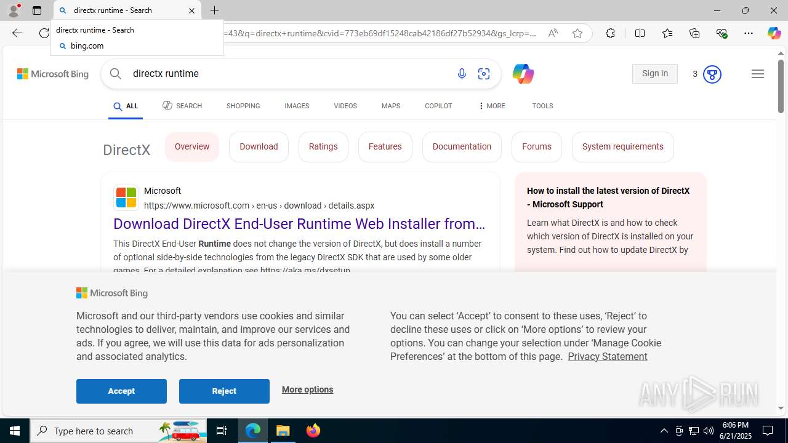
Task: Open Microsoft Rewards medal icon
Action: tap(712, 74)
